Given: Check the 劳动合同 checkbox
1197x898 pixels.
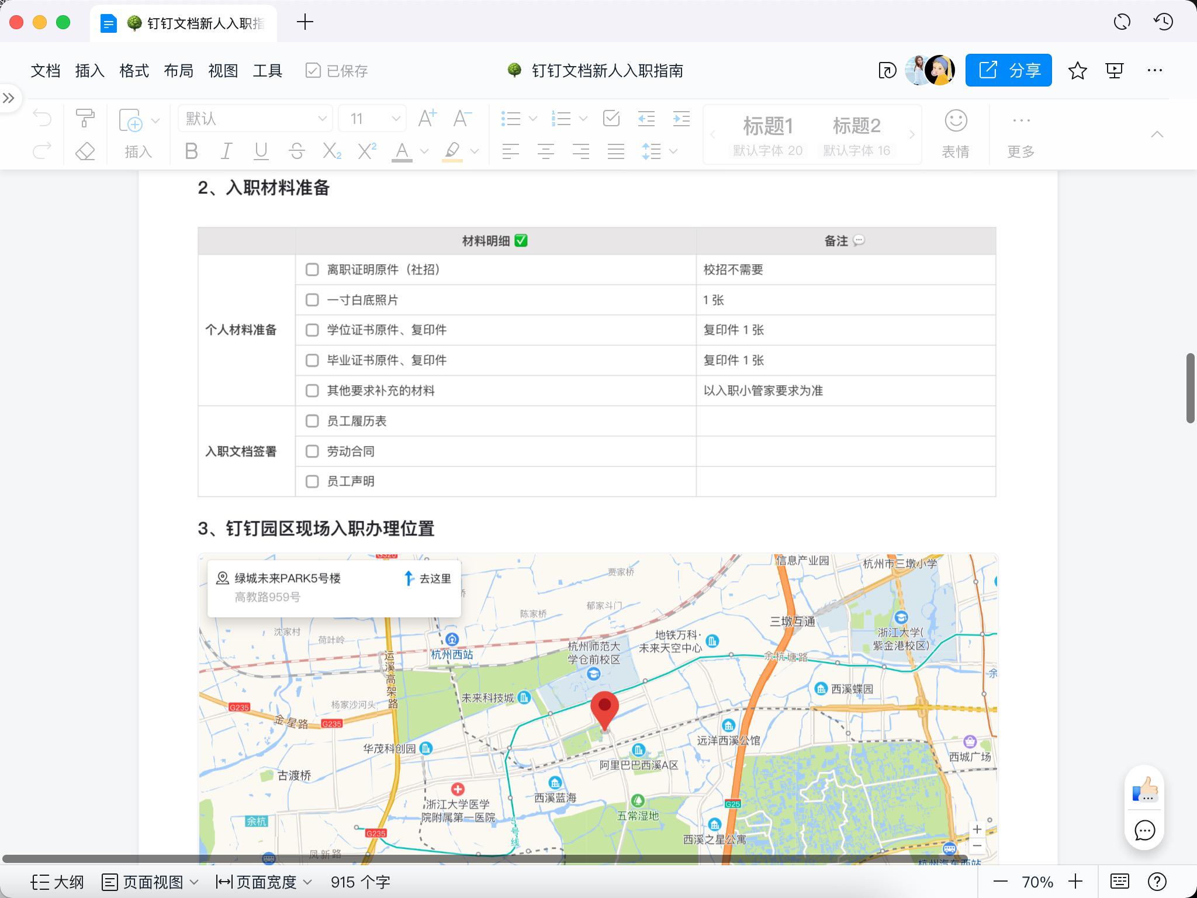Looking at the screenshot, I should [x=313, y=451].
